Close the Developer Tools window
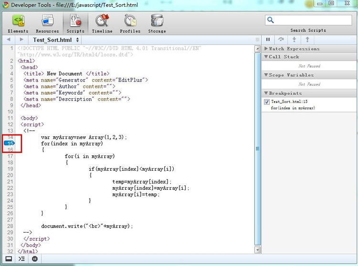 [x=347, y=3]
